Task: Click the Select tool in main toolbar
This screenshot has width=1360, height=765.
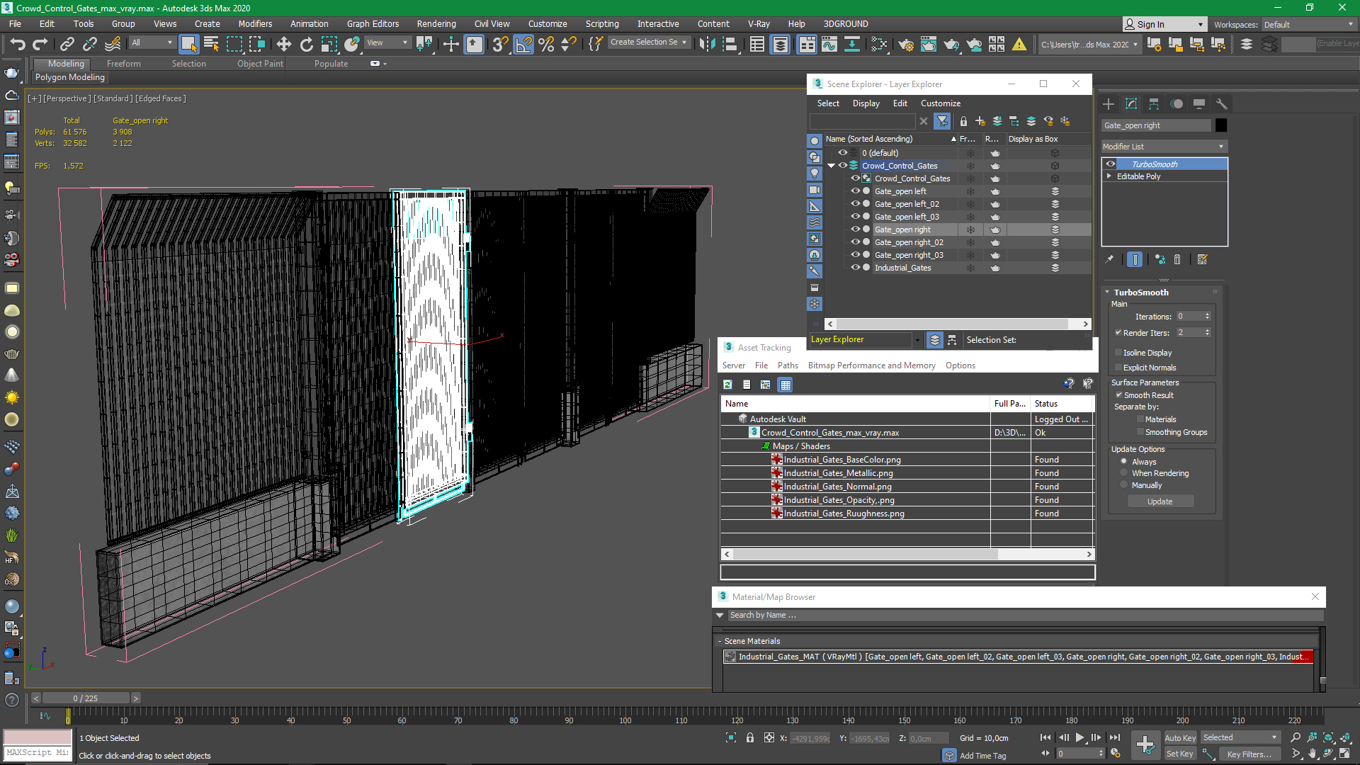Action: pos(186,43)
